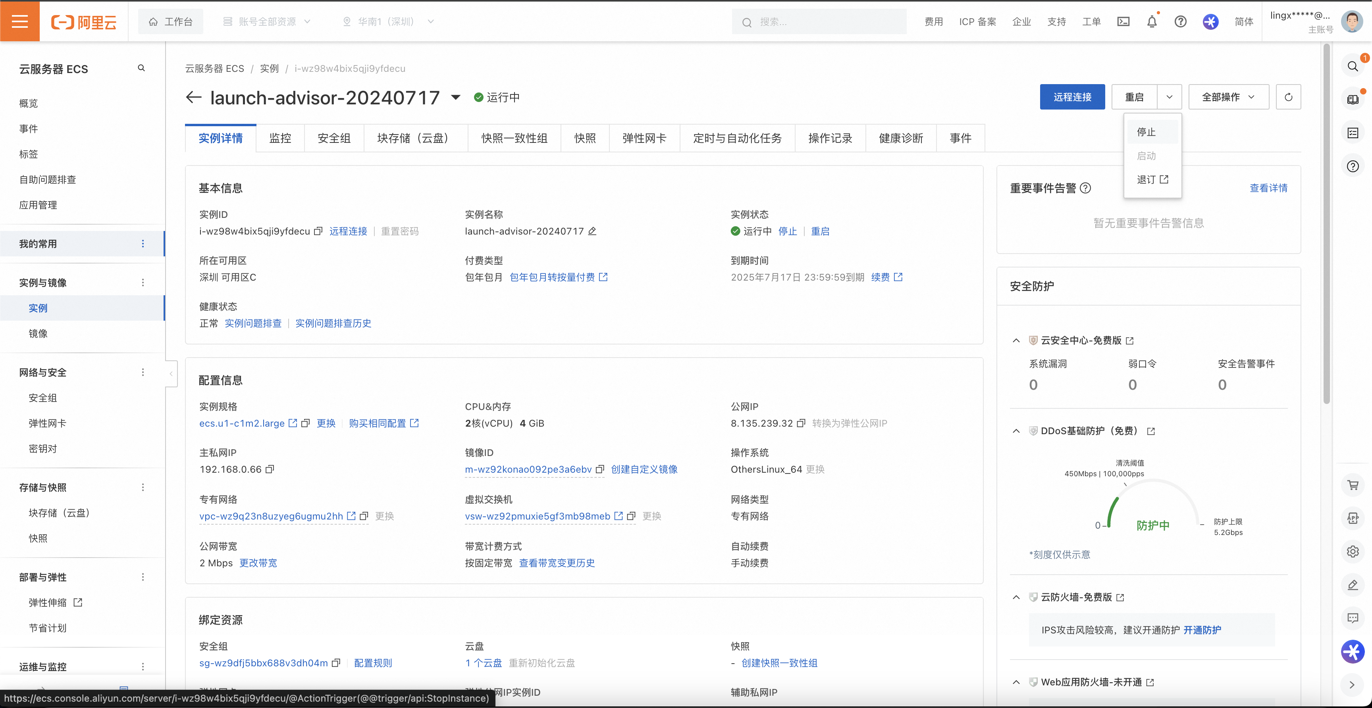
Task: Open the Cloud Shell terminal icon
Action: (x=1123, y=22)
